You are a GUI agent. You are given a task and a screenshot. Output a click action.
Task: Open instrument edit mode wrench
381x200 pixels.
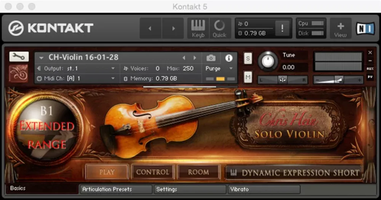click(19, 56)
